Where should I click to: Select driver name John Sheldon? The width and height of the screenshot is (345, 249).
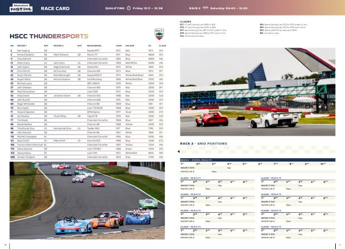tap(24, 87)
